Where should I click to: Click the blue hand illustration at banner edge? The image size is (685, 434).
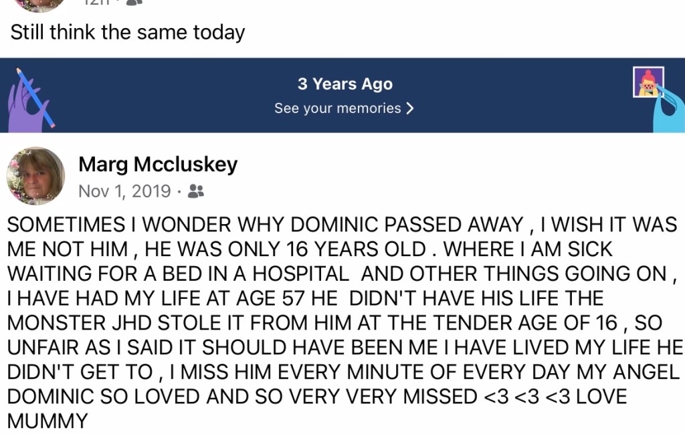[x=670, y=109]
